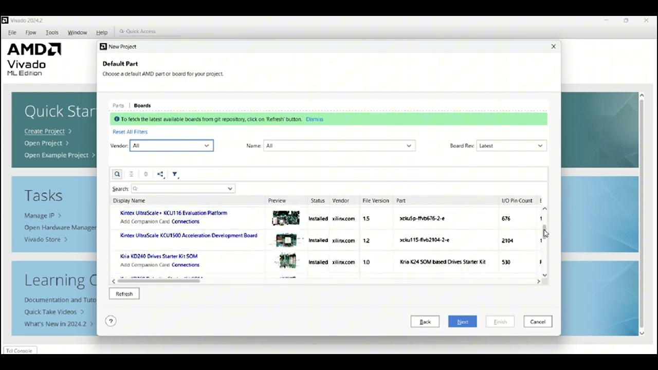Click part xcku5p-ffvb676-2-e cell

pos(422,218)
